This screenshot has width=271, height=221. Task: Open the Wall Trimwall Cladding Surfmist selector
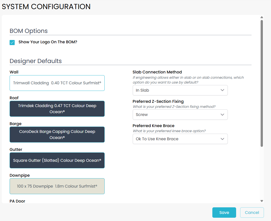[57, 83]
